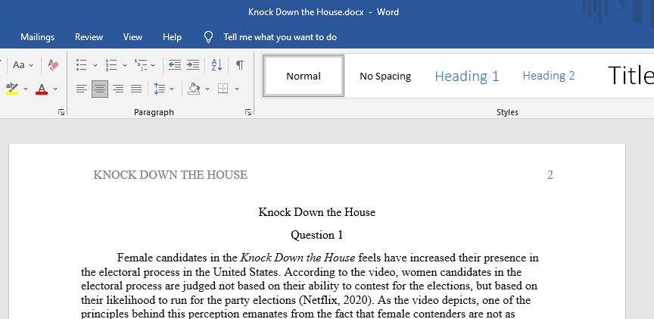Open the Paragraph settings dialog launcher
This screenshot has width=654, height=319.
coord(248,112)
